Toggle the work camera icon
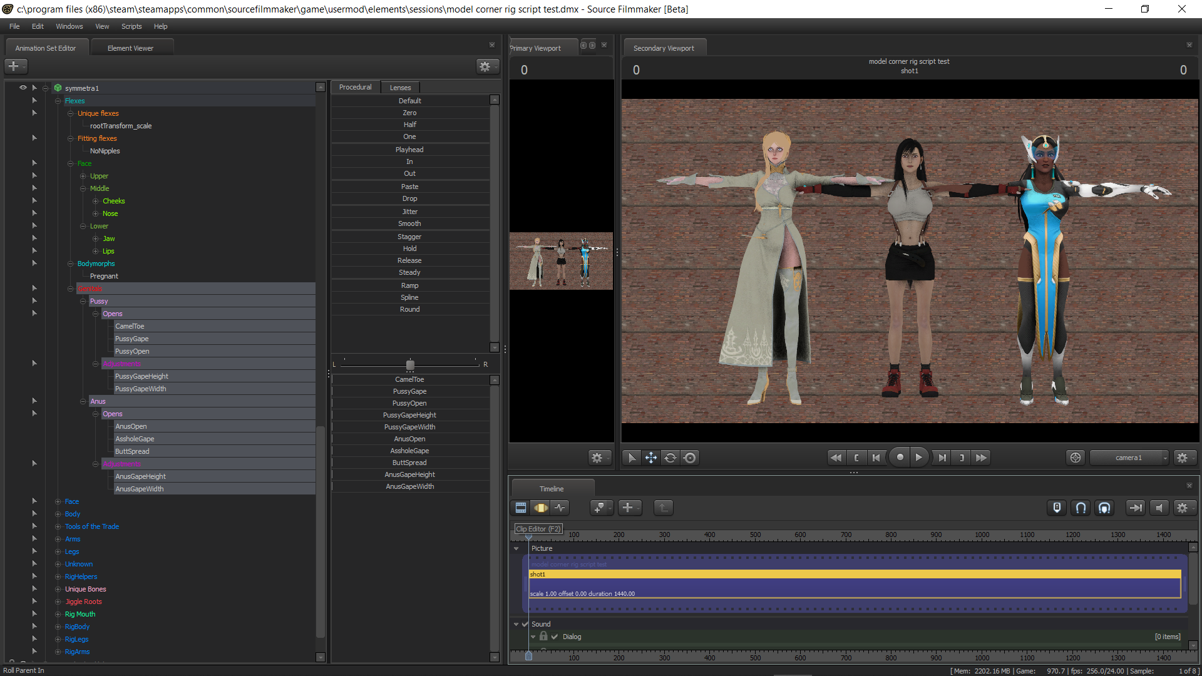The image size is (1202, 676). tap(1076, 458)
